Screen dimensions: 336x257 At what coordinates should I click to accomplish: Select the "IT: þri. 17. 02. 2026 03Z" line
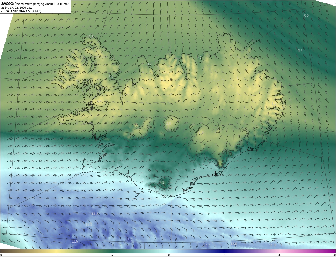tap(16, 7)
